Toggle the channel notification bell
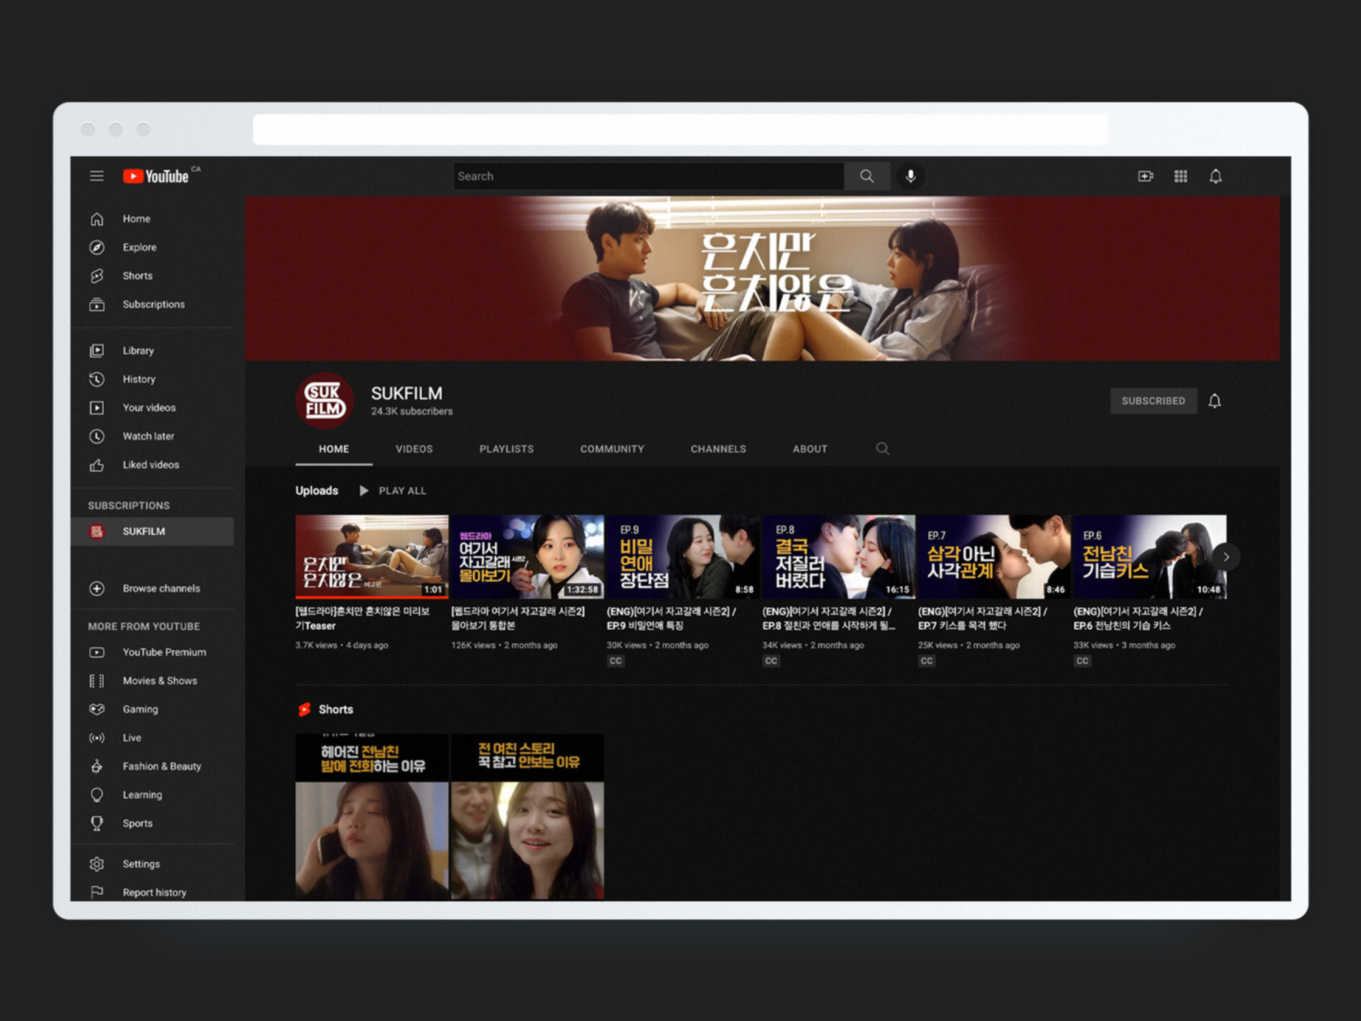 [1214, 401]
